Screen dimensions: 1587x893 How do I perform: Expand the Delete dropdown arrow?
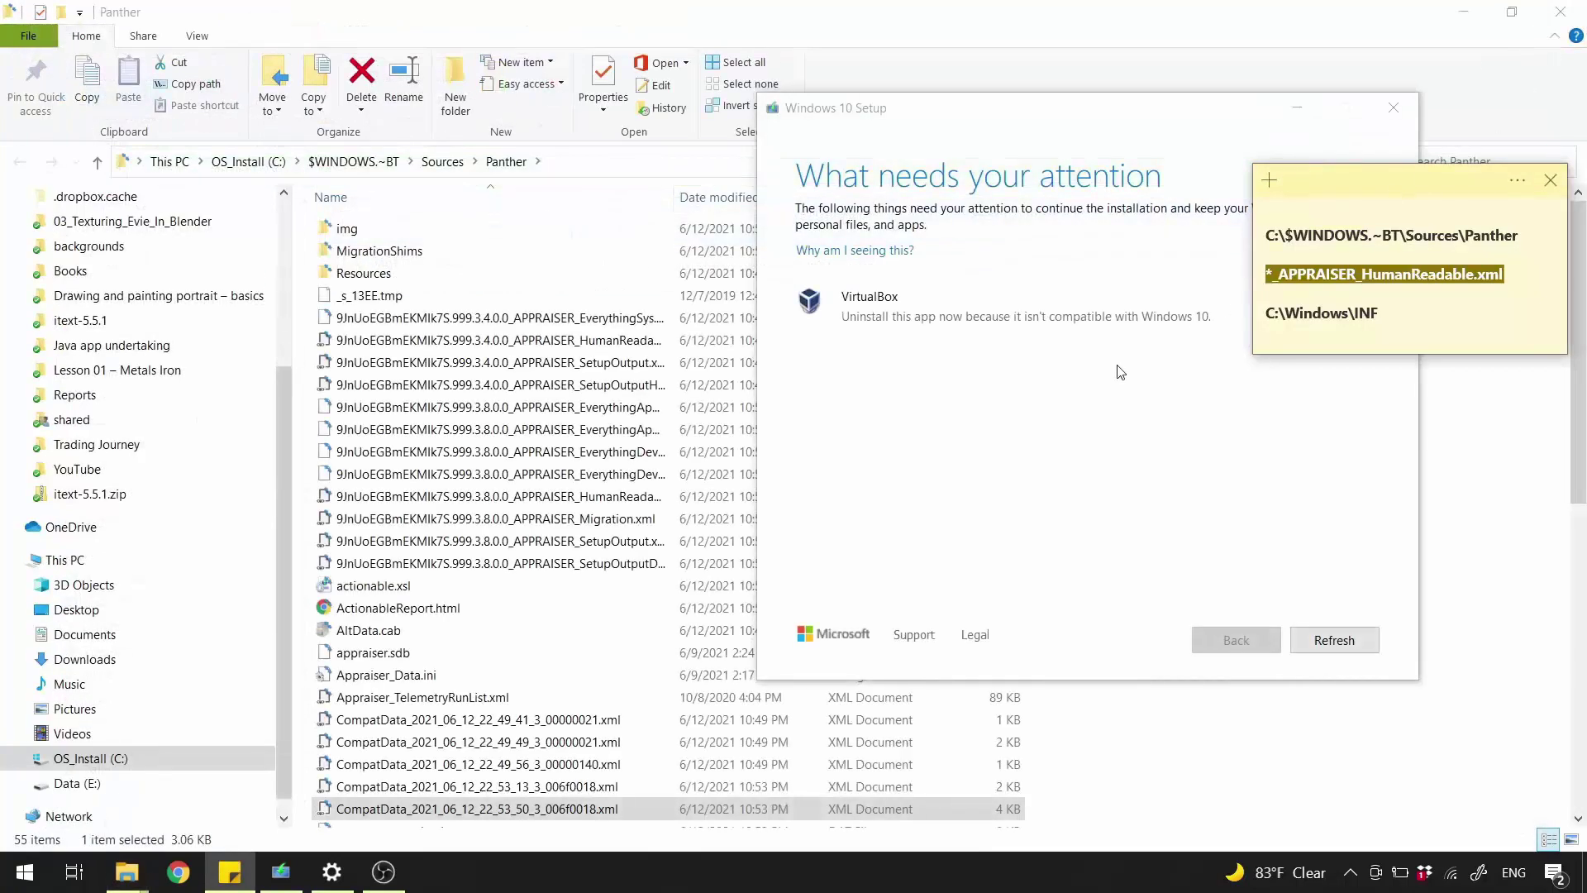pyautogui.click(x=361, y=111)
